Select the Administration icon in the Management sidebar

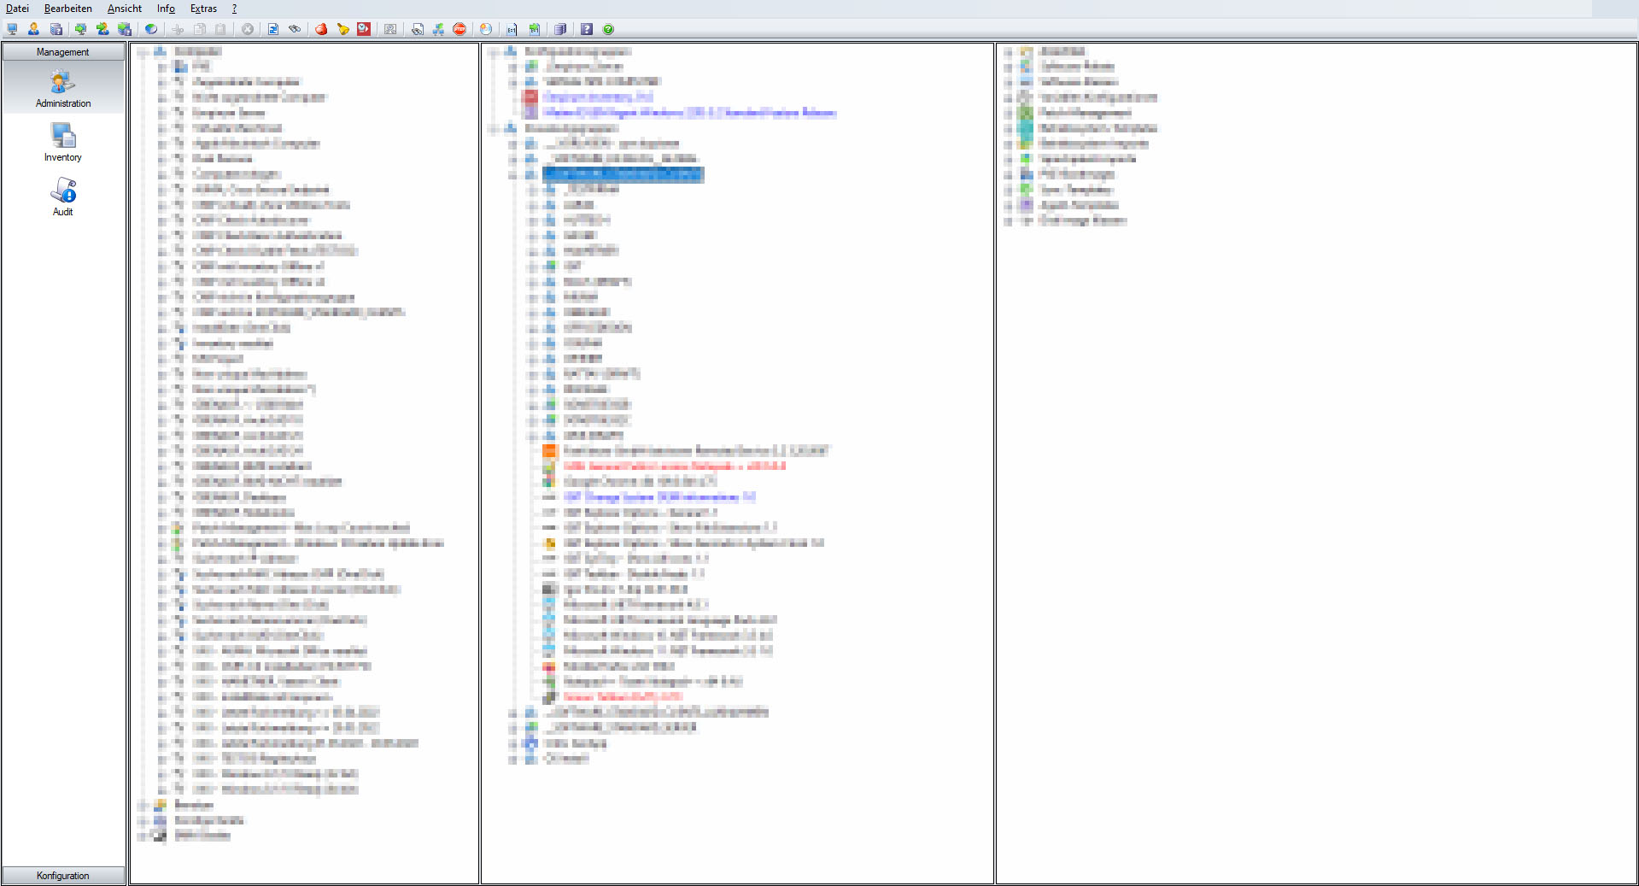click(61, 85)
